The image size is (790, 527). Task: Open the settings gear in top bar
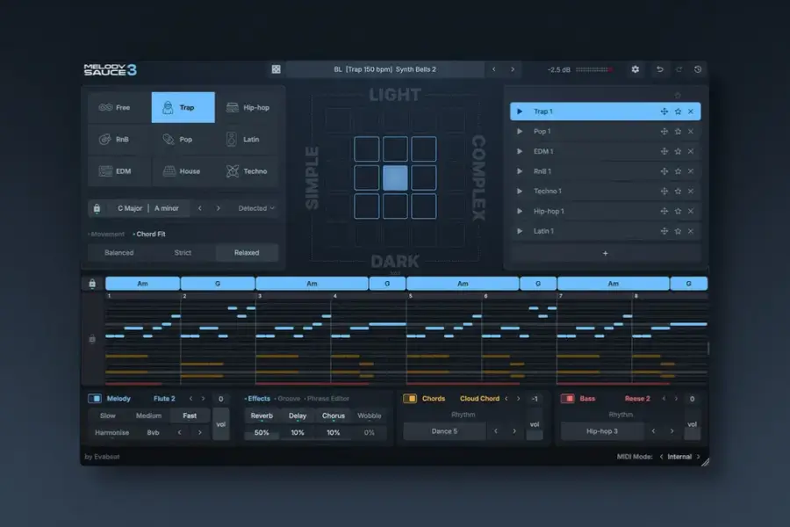coord(635,69)
